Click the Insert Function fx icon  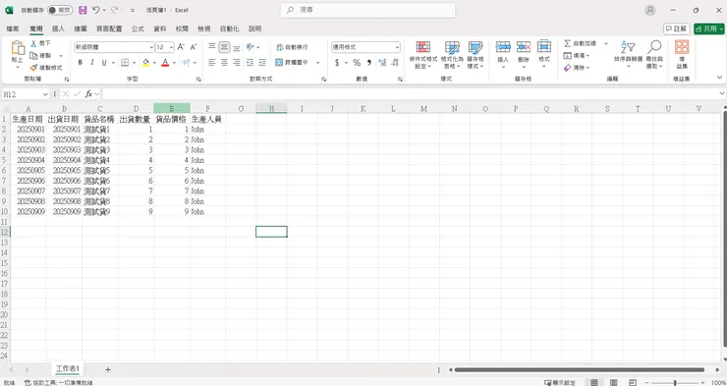point(88,94)
